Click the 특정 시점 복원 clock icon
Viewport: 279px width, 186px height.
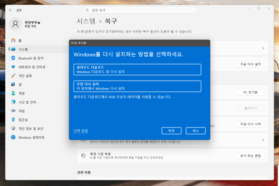tap(83, 156)
